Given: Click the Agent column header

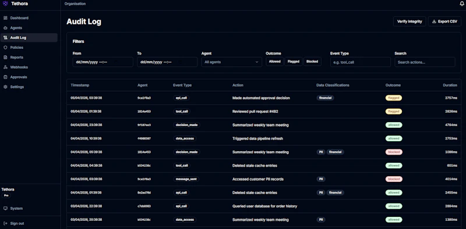Looking at the screenshot, I should 142,85.
